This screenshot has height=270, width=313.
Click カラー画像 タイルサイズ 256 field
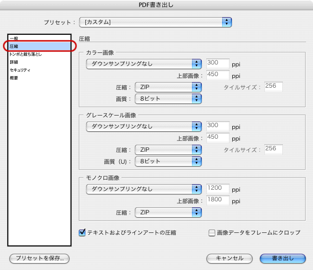pos(274,86)
